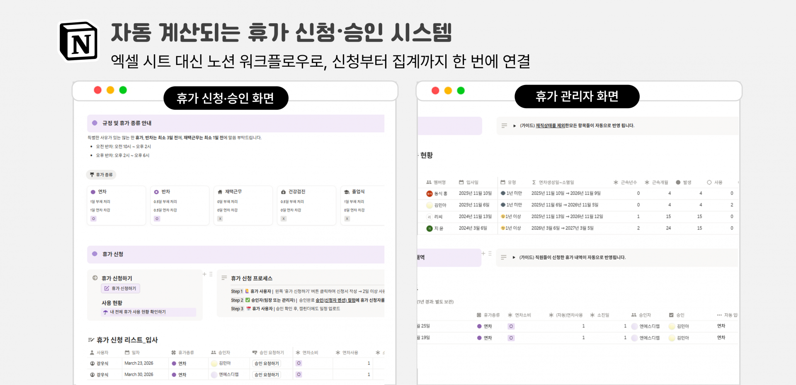This screenshot has height=385, width=796.
Task: Click the arrow circle icon beside 휴가 신청하기 heading
Action: 95,278
